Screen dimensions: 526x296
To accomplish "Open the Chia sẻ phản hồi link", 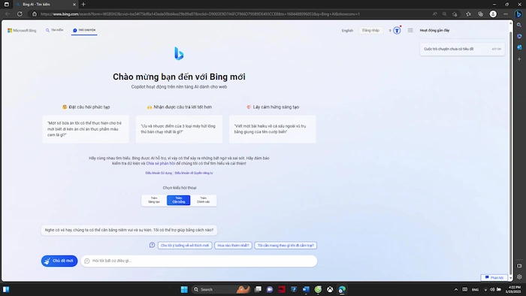I will point(160,164).
